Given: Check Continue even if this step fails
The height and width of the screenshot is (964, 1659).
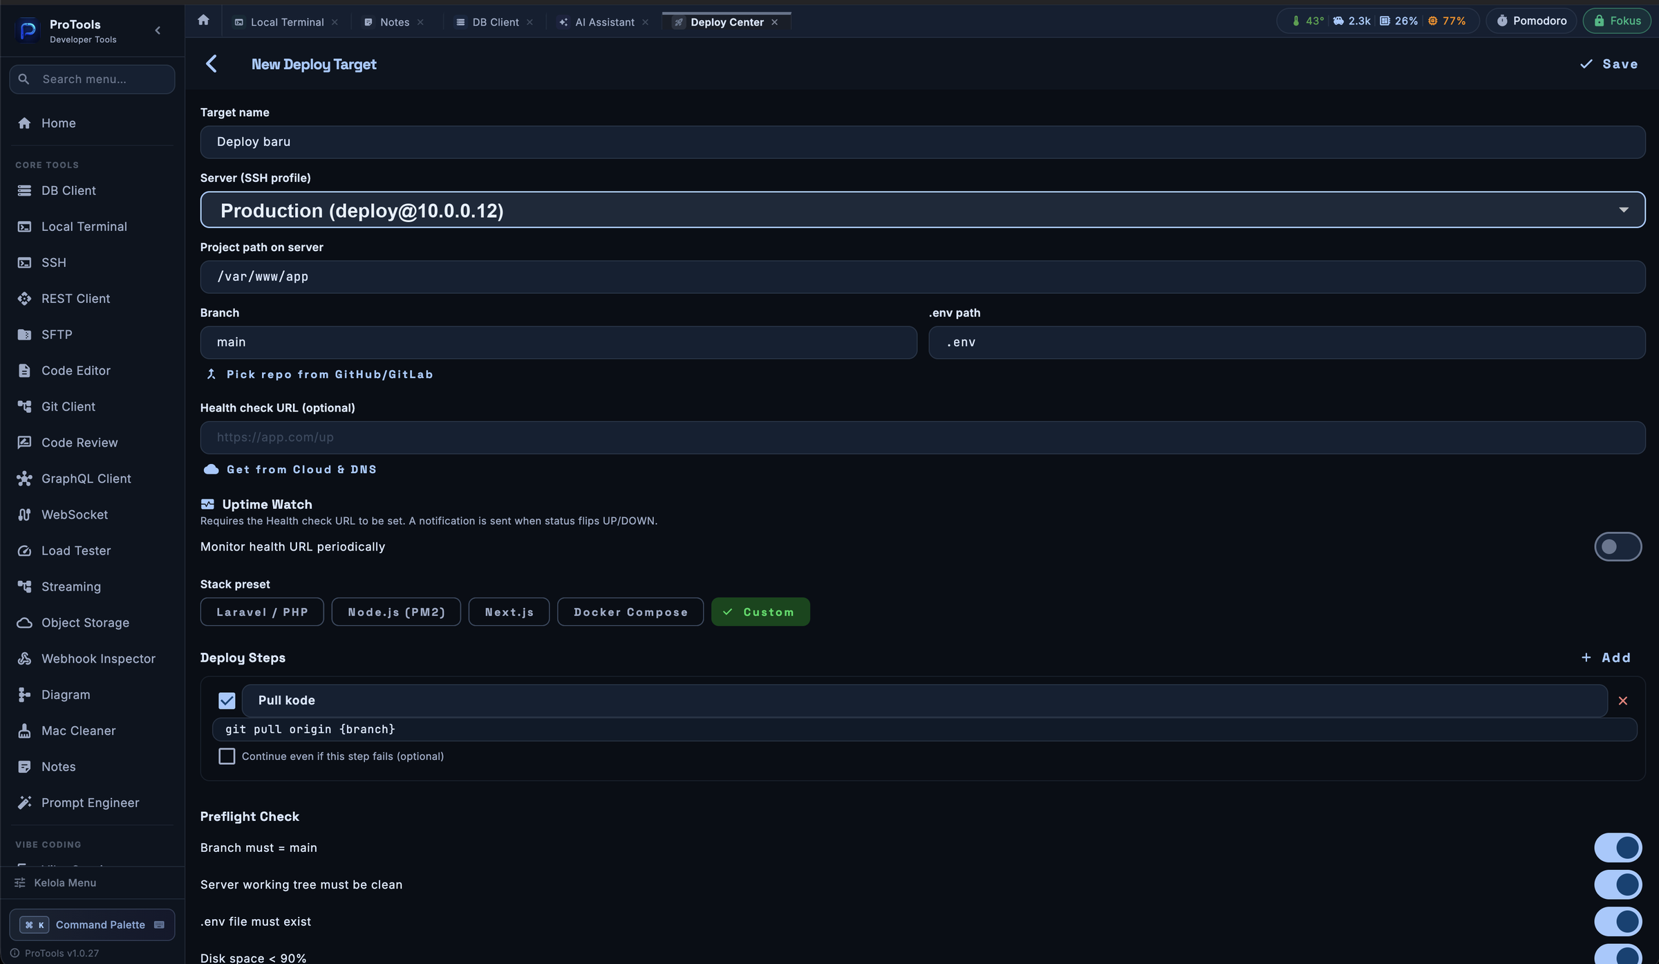Looking at the screenshot, I should point(227,756).
